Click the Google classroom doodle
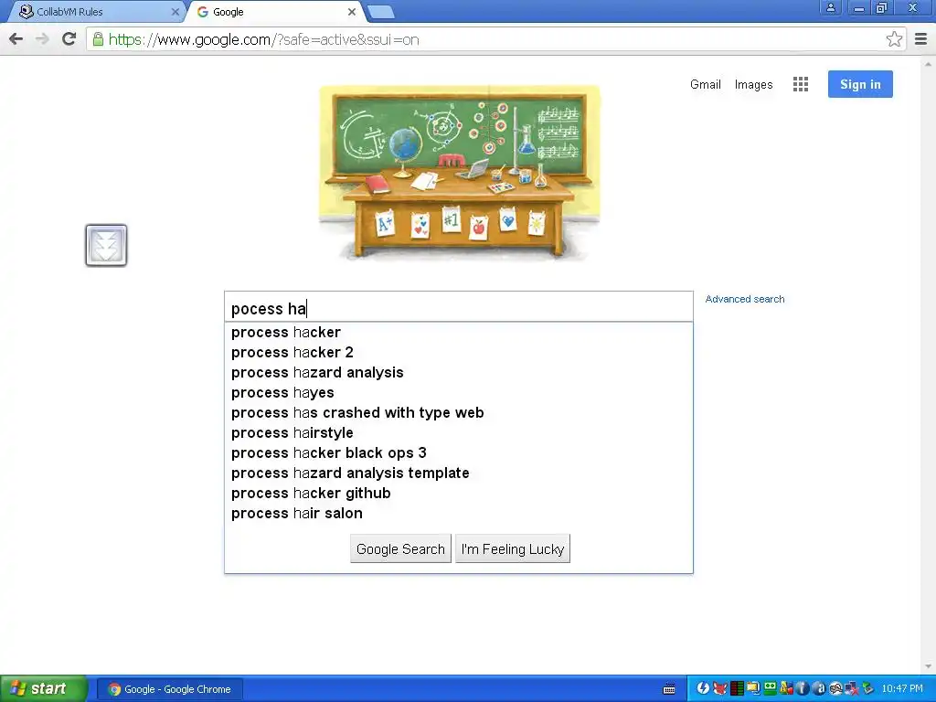This screenshot has width=936, height=702. 459,173
